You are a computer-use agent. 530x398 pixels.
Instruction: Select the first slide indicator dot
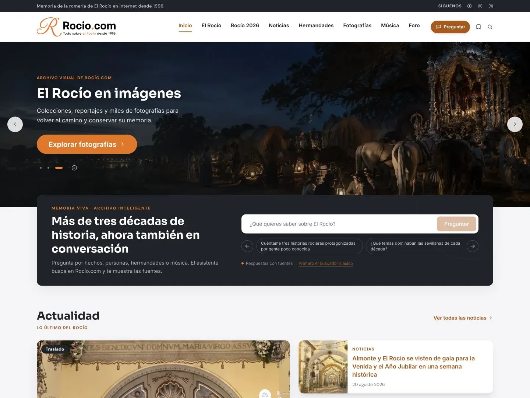click(x=40, y=168)
